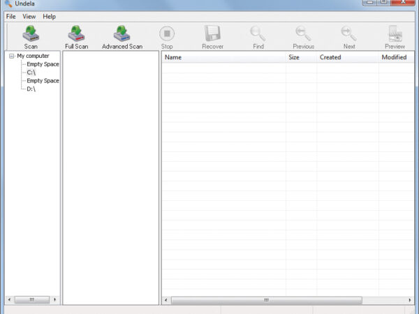The image size is (419, 314).
Task: Open the Help menu
Action: pos(49,16)
